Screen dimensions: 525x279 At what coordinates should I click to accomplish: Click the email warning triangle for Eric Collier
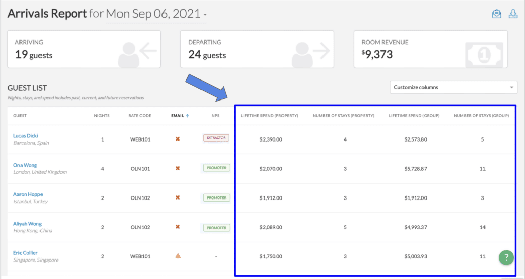[x=178, y=256]
